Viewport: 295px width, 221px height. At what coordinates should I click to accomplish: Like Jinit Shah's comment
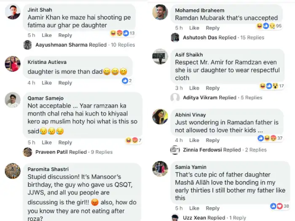coord(47,35)
